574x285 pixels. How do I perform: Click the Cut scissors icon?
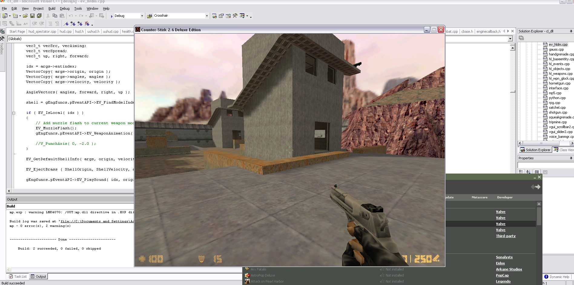48,16
